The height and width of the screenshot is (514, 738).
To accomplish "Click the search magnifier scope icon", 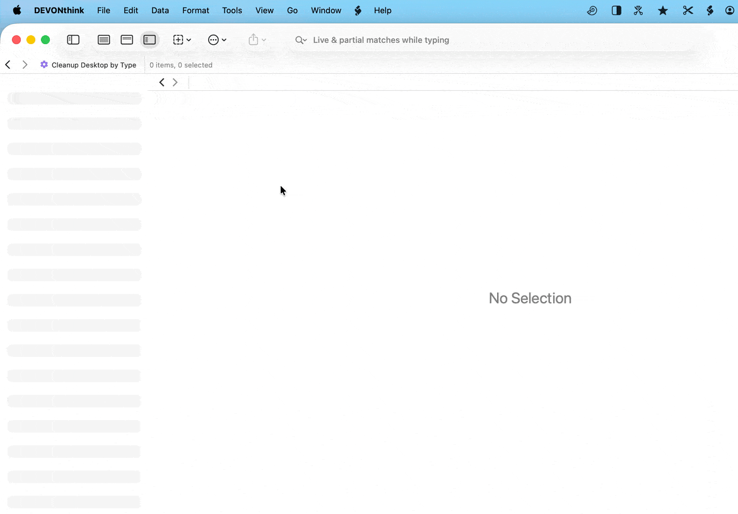I will [301, 40].
